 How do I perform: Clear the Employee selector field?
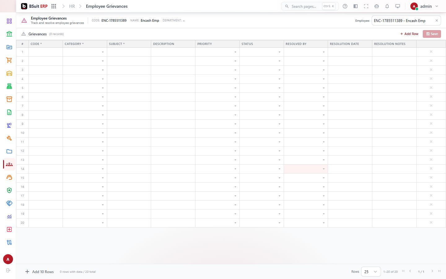(x=437, y=20)
